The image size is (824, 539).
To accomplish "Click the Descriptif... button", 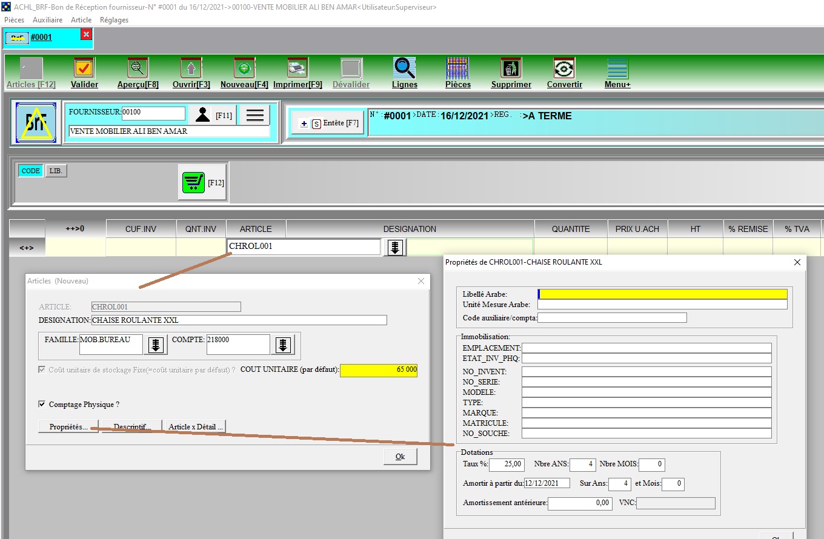I will pyautogui.click(x=132, y=427).
